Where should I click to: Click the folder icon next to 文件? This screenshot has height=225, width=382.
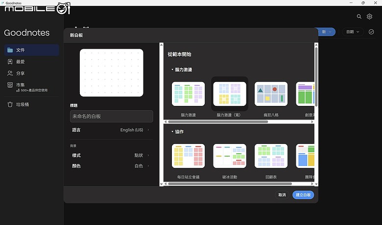10,50
